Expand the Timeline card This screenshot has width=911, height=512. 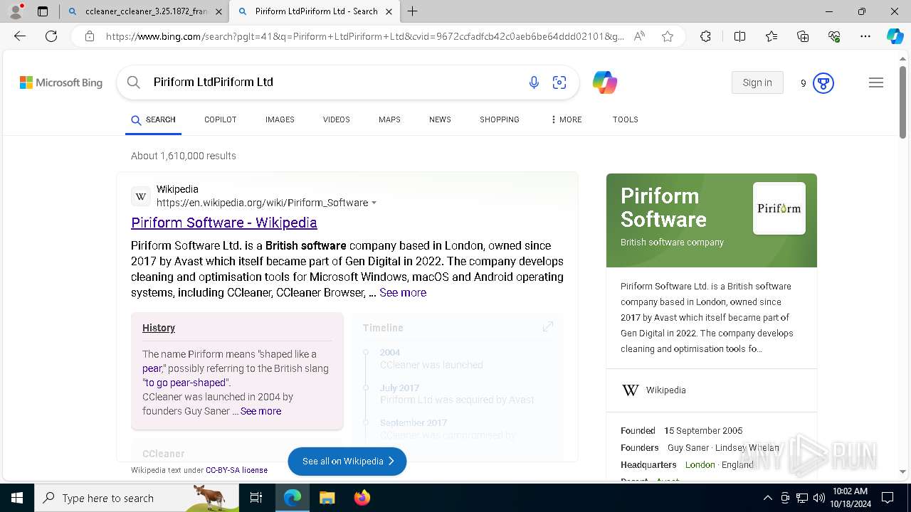(548, 326)
